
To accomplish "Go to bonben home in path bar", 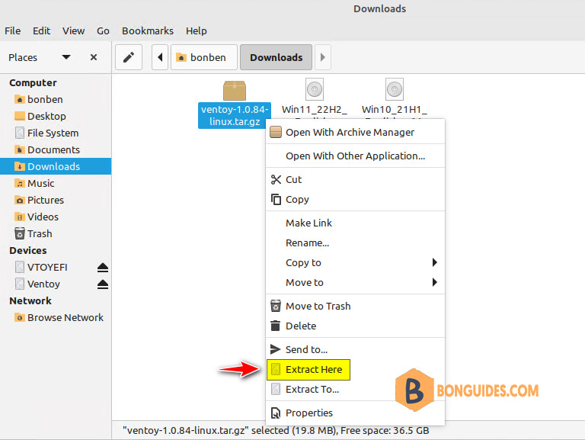I will [x=203, y=57].
